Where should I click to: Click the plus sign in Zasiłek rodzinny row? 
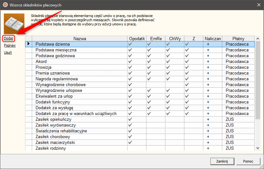coord(208,148)
